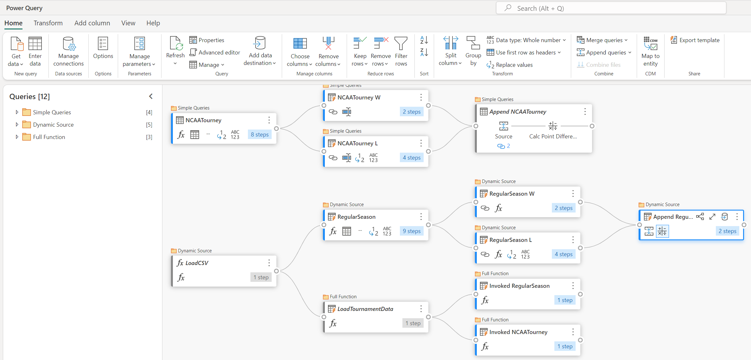Open the Get data menu
751x360 pixels.
click(16, 52)
